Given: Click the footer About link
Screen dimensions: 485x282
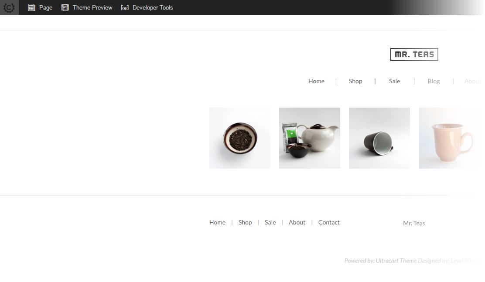Looking at the screenshot, I should [297, 222].
